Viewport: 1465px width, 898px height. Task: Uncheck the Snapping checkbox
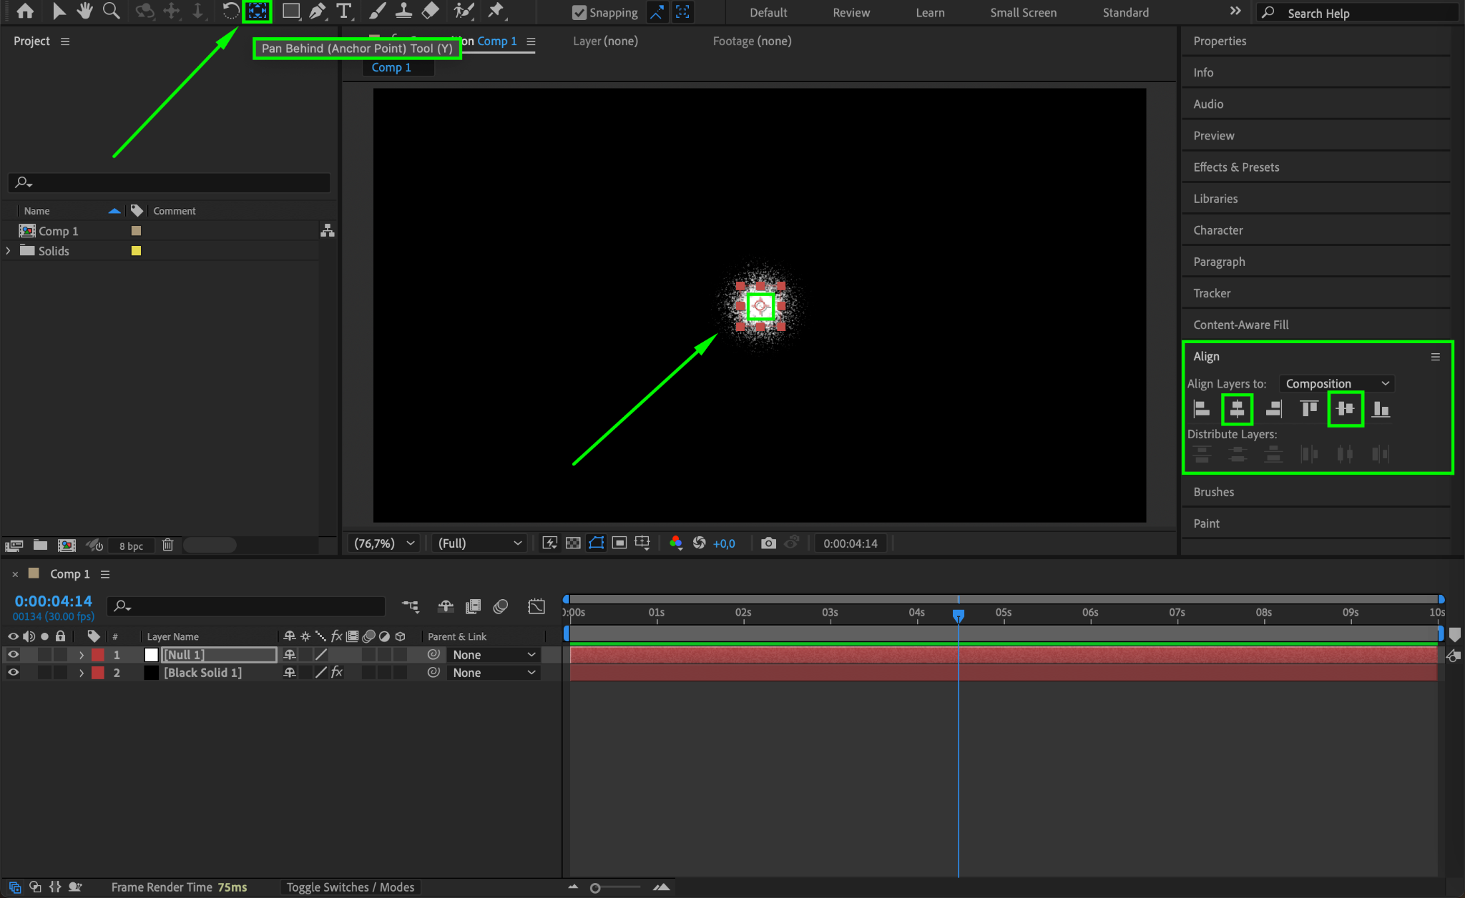[579, 13]
